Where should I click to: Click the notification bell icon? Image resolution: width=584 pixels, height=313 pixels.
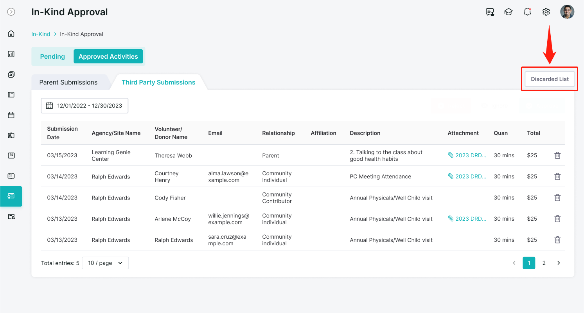click(x=527, y=12)
